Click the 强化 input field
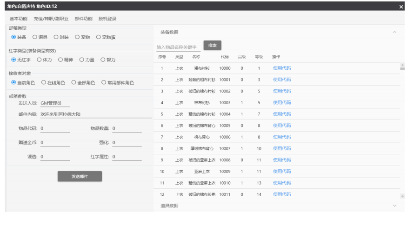Image resolution: width=420 pixels, height=226 pixels. coord(127,143)
